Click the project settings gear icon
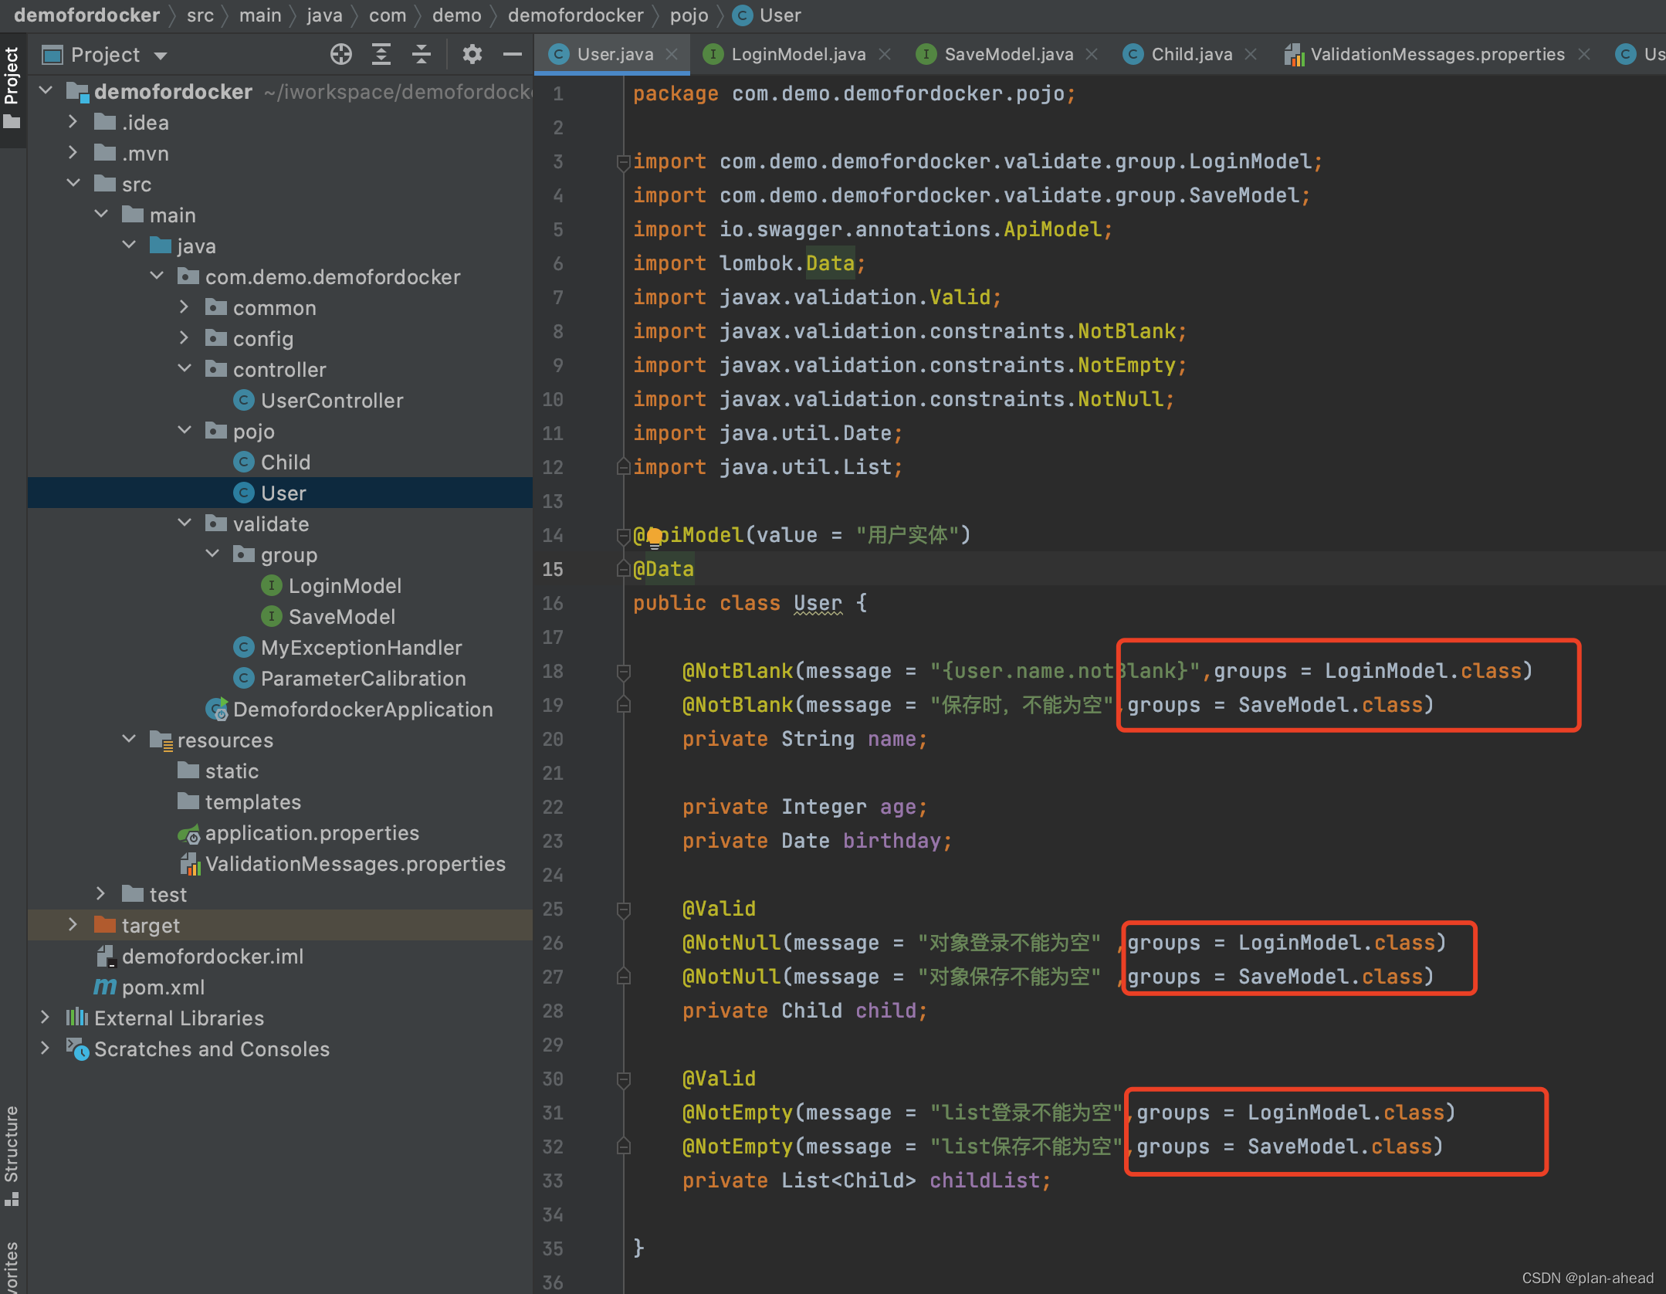Image resolution: width=1666 pixels, height=1294 pixels. coord(472,54)
